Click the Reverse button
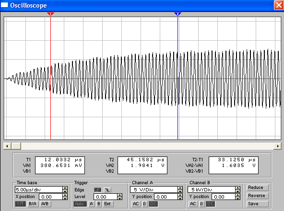This screenshot has height=211, width=284. (x=257, y=196)
